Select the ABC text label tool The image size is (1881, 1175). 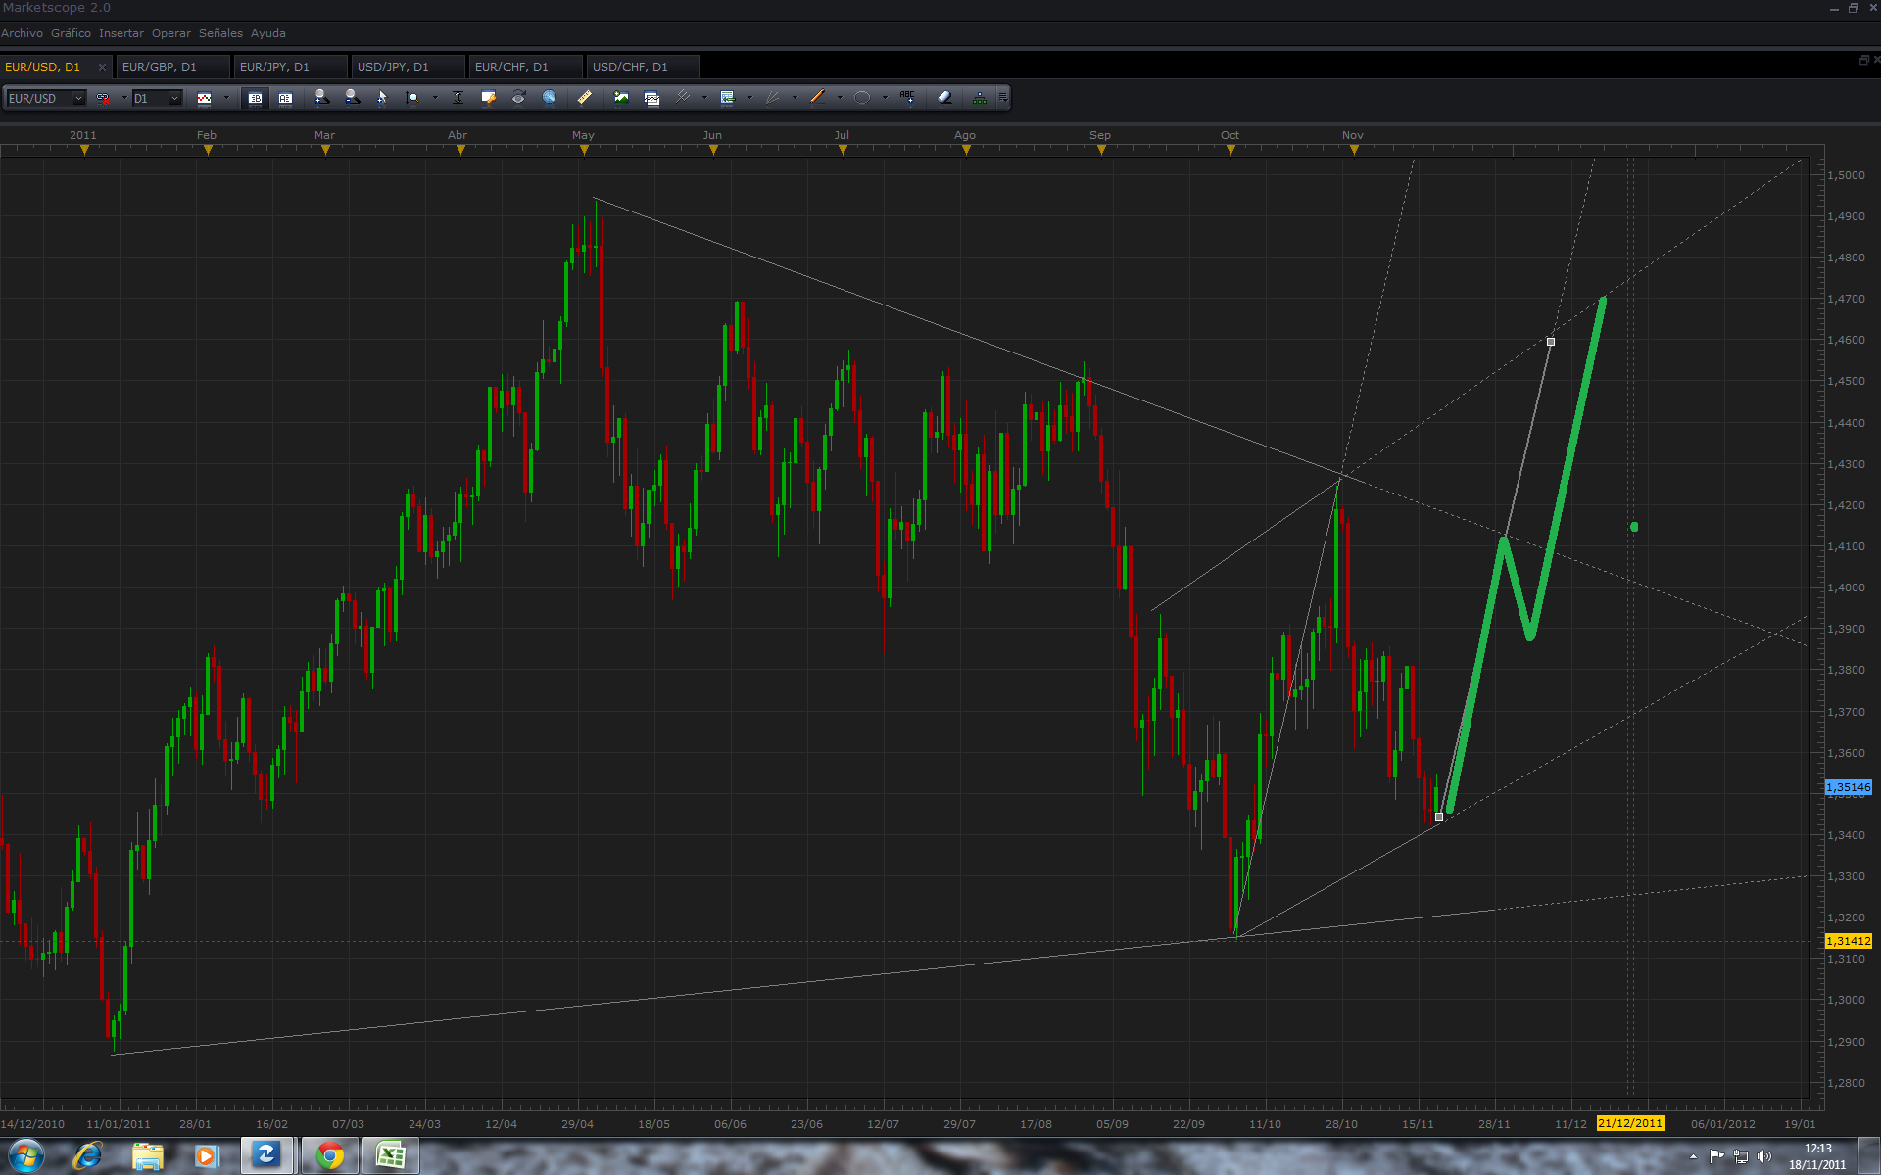pos(907,98)
